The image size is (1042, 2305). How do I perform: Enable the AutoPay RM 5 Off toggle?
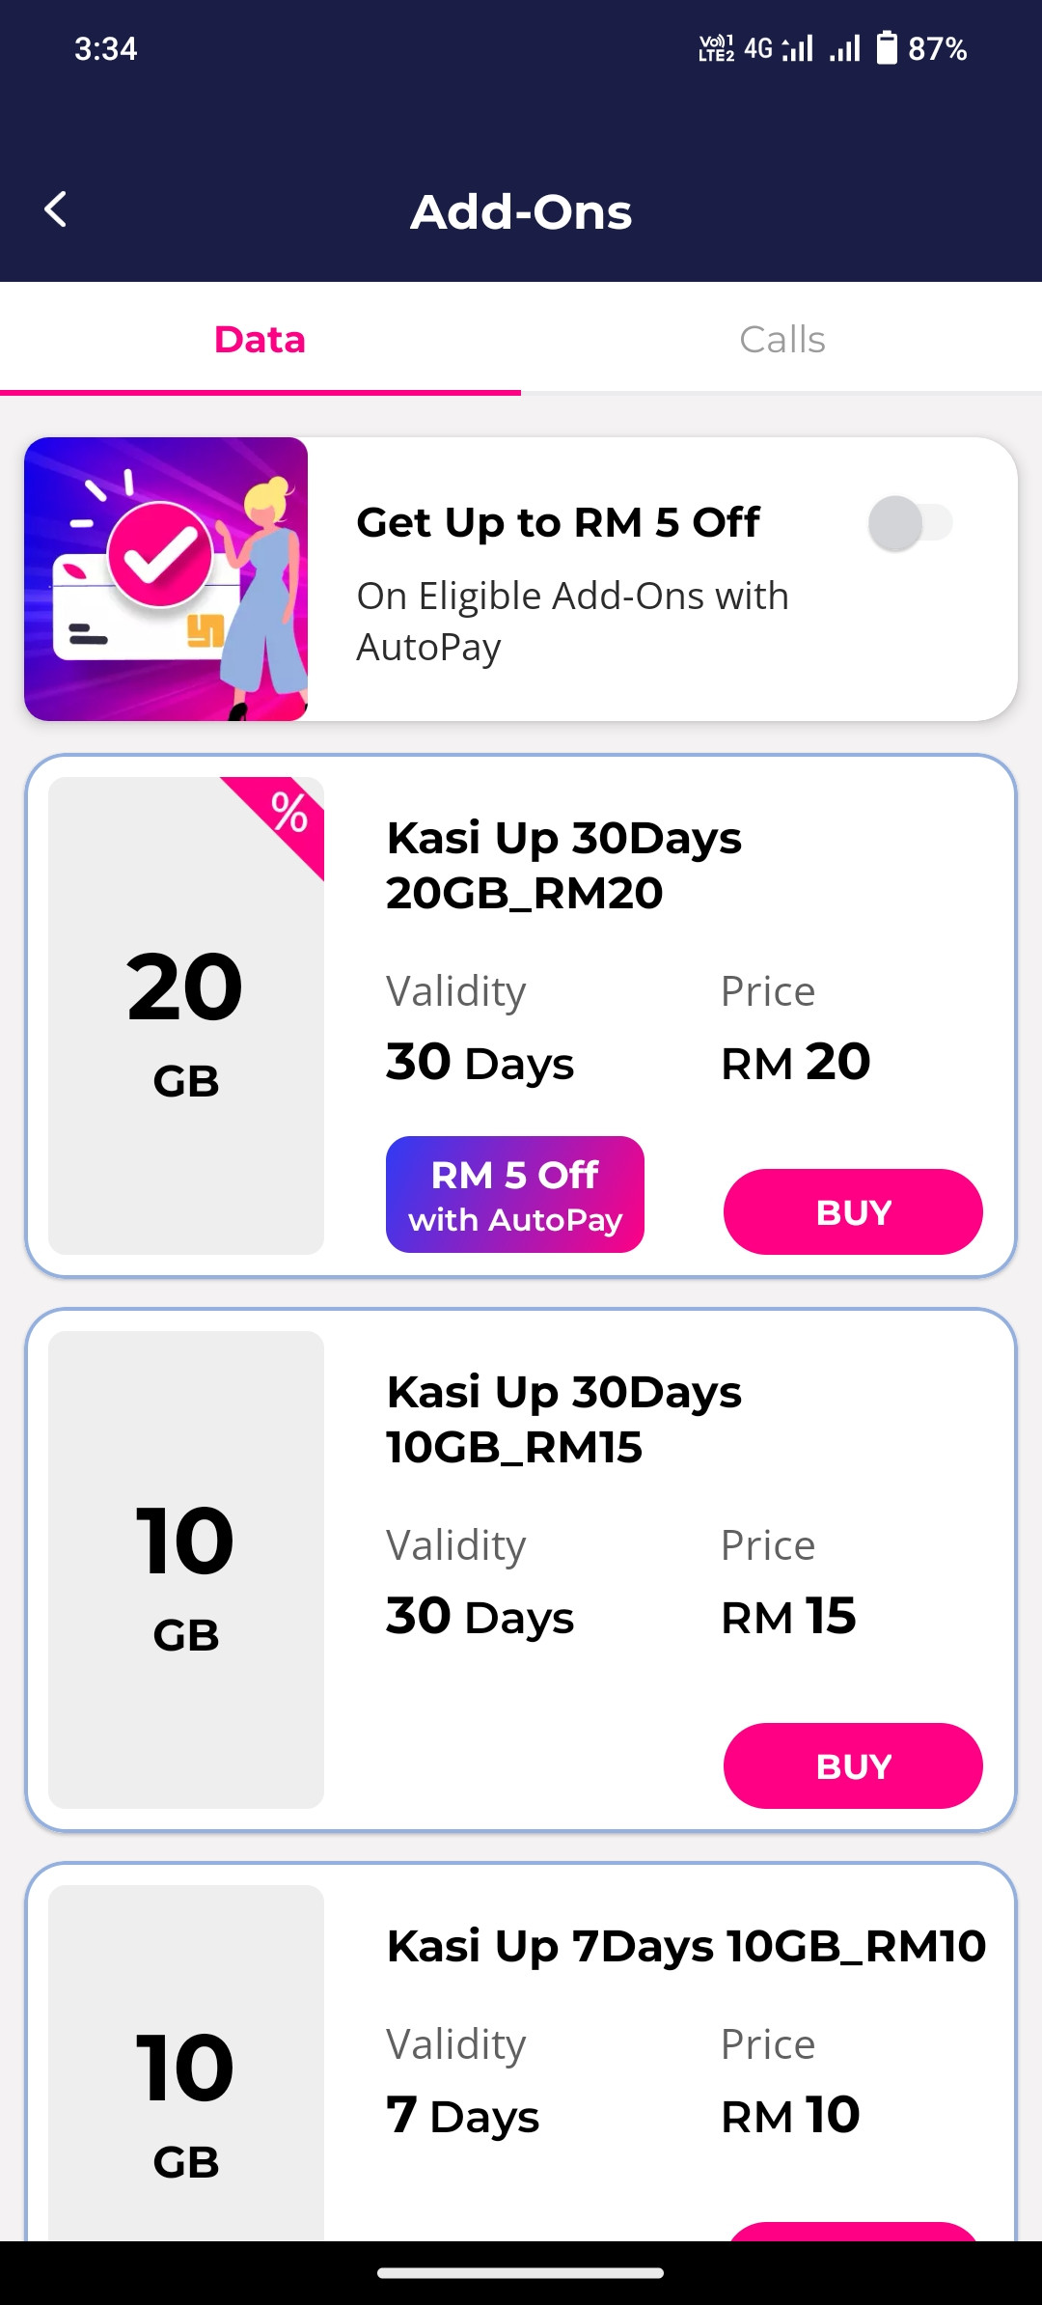(x=910, y=523)
